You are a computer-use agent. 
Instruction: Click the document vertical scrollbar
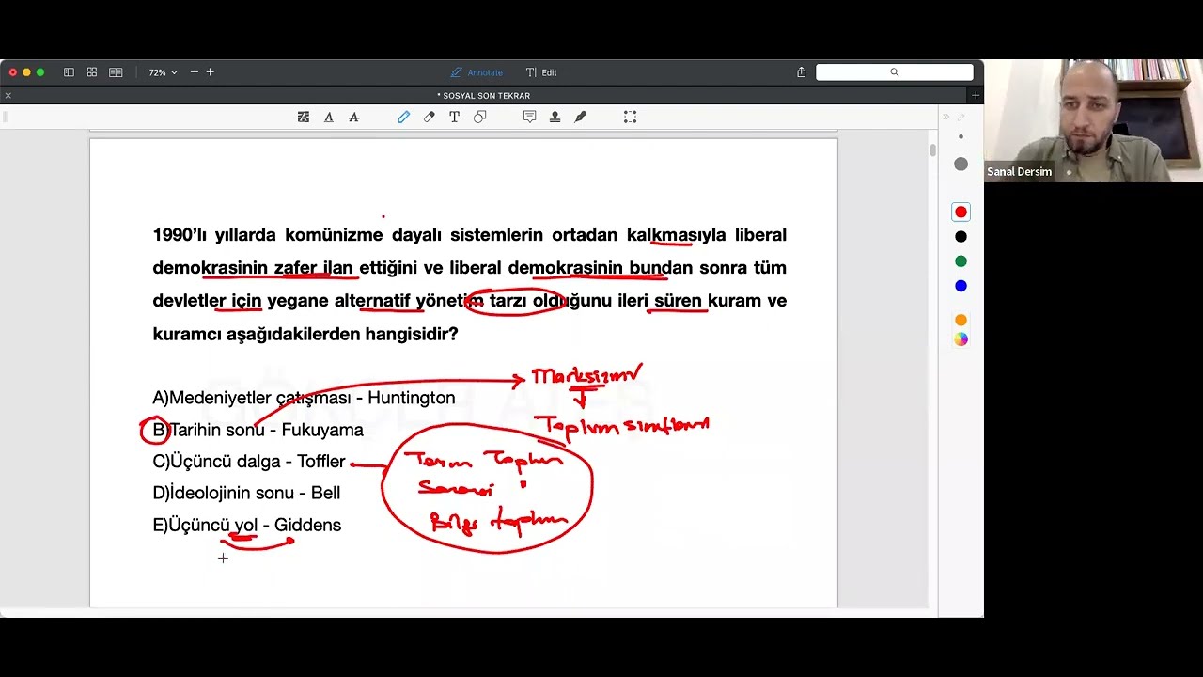tap(932, 150)
